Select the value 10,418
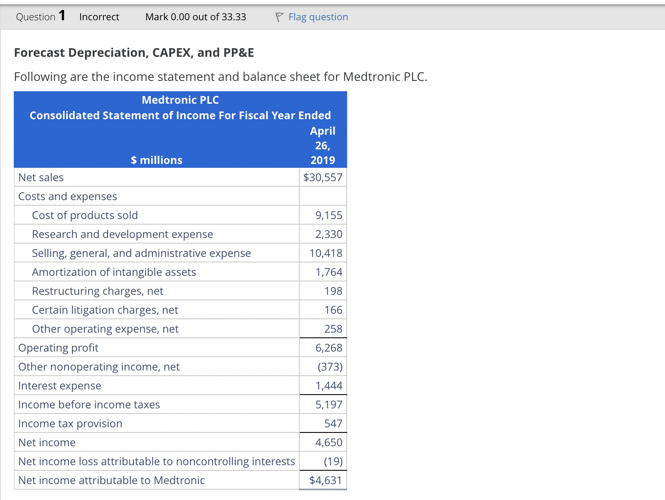The width and height of the screenshot is (665, 500). tap(326, 253)
